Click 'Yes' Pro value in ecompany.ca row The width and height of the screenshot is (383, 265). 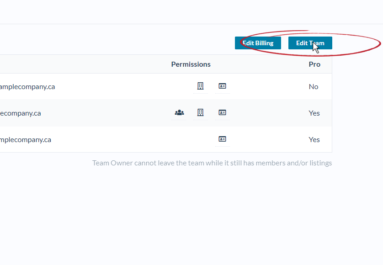[314, 113]
